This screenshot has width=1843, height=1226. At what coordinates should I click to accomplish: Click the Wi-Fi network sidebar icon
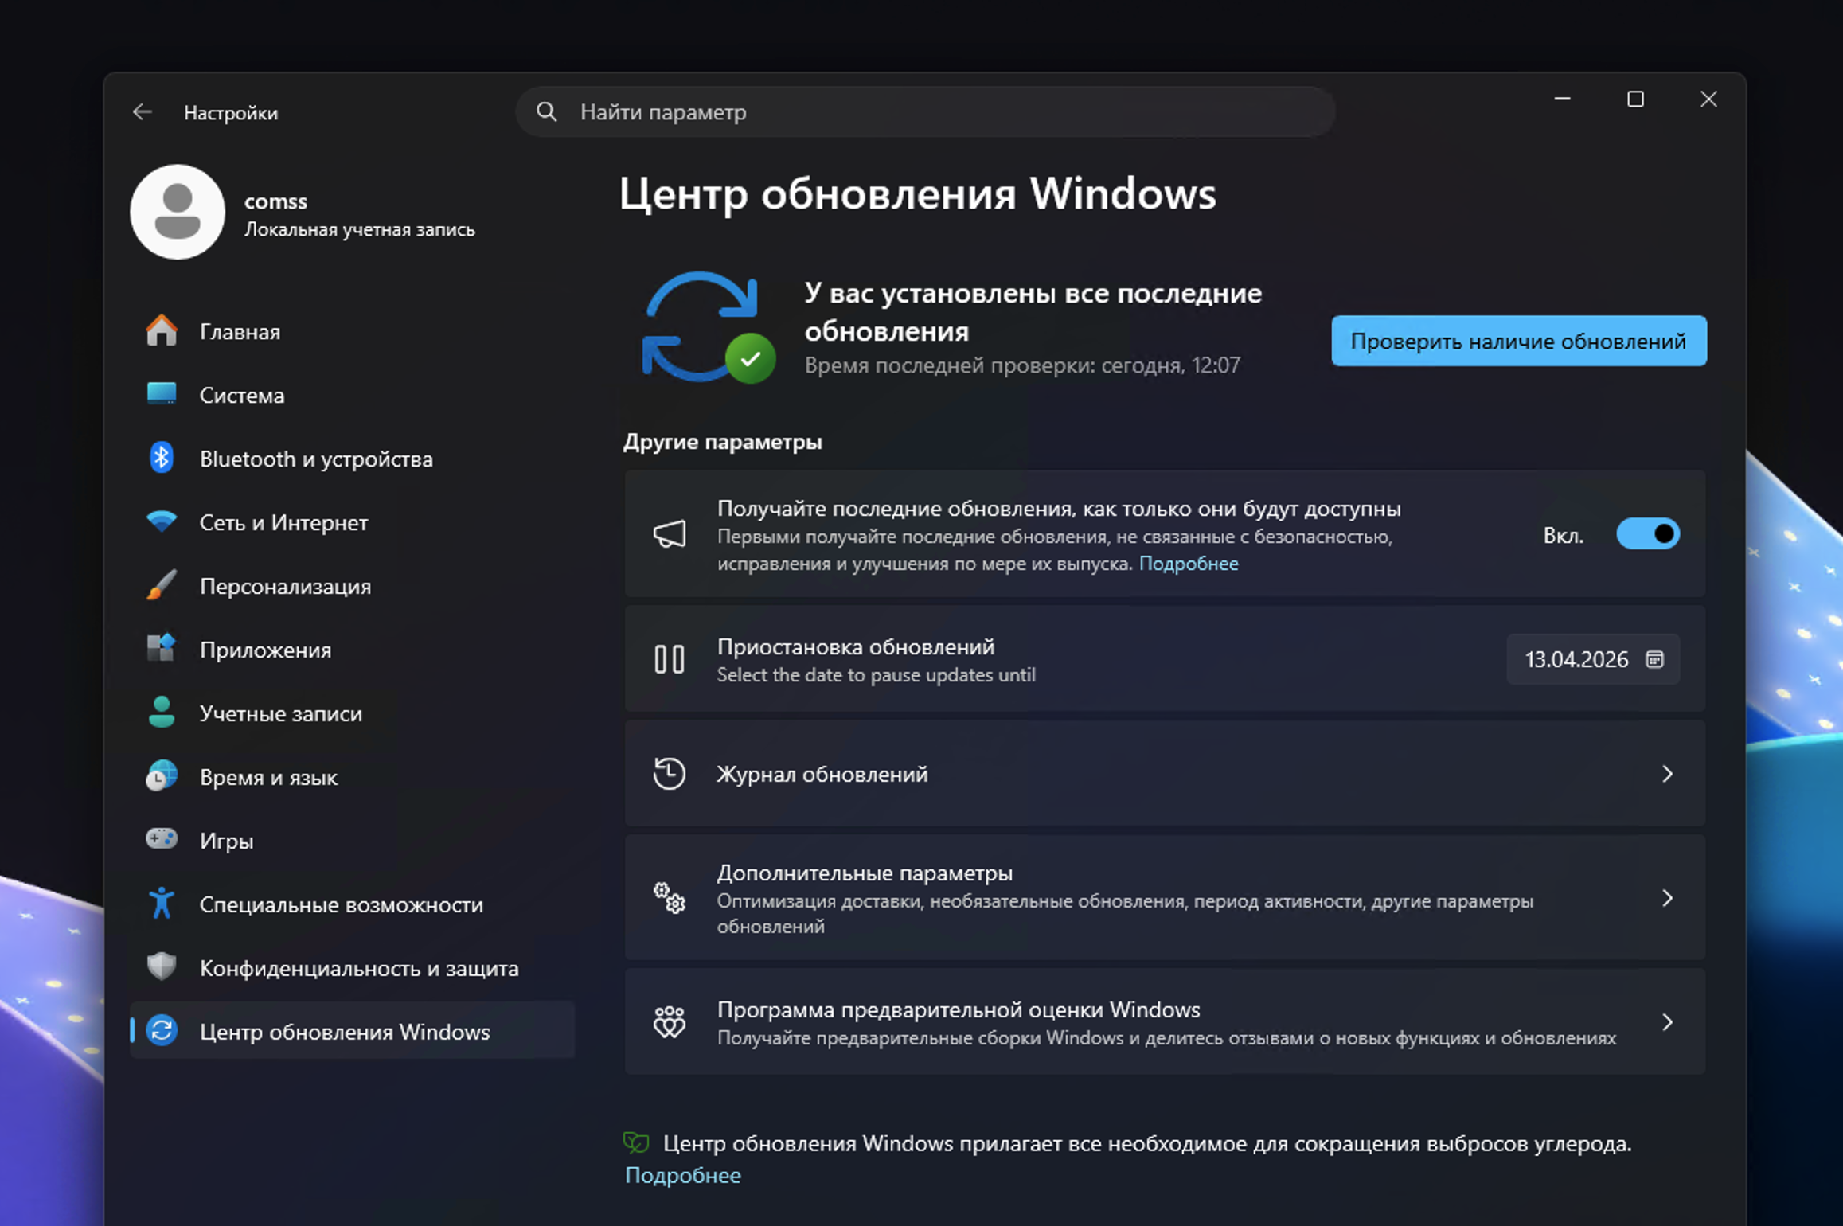click(162, 521)
